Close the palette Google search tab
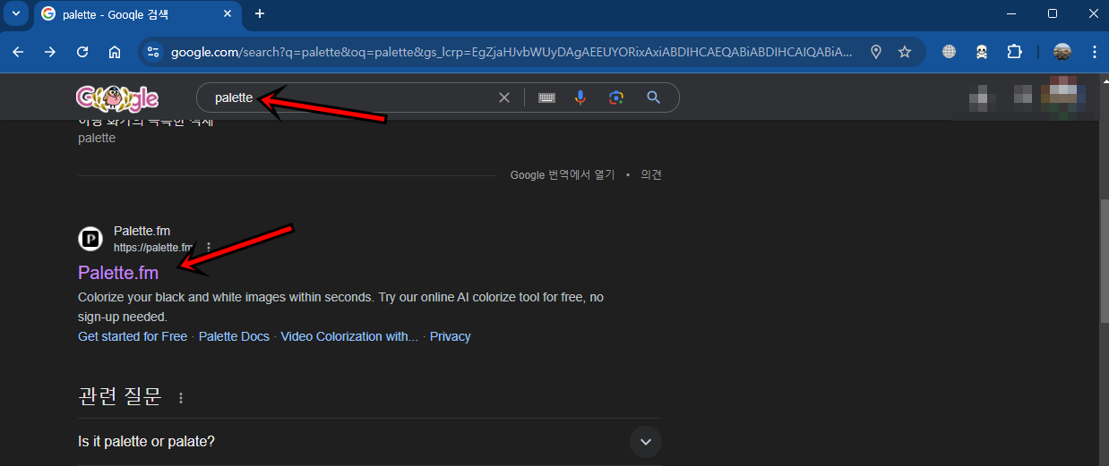The height and width of the screenshot is (466, 1109). tap(229, 13)
